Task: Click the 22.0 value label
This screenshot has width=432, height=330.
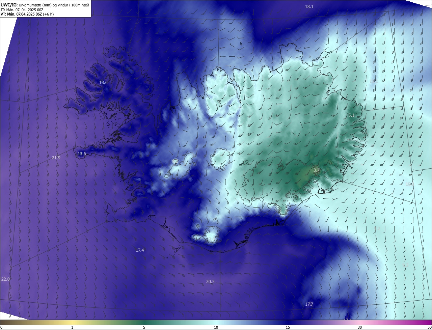Action: pos(6,279)
